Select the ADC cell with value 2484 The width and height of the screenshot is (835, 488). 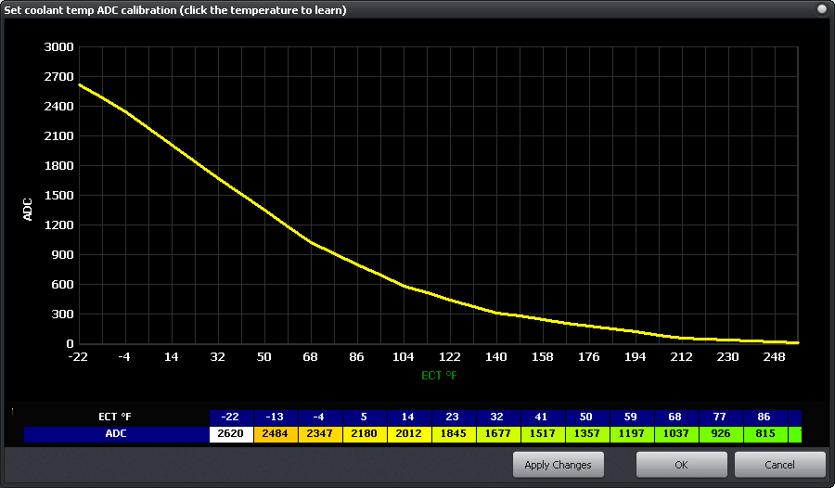click(x=276, y=433)
